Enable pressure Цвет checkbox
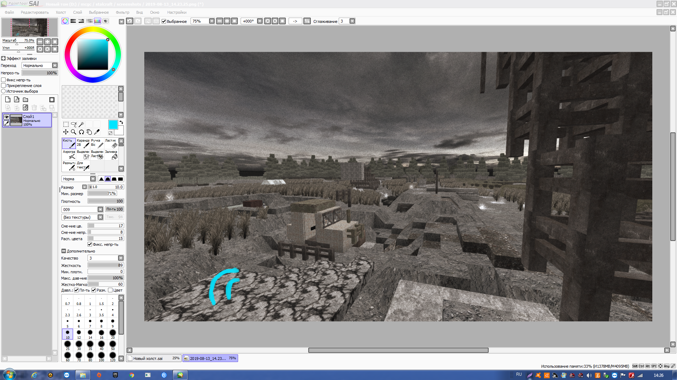Image resolution: width=677 pixels, height=380 pixels. click(x=110, y=290)
